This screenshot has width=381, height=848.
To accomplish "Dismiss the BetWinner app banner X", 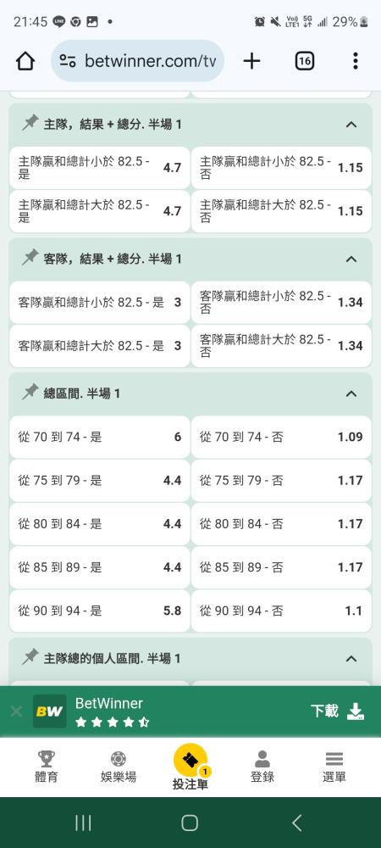I will (x=16, y=711).
